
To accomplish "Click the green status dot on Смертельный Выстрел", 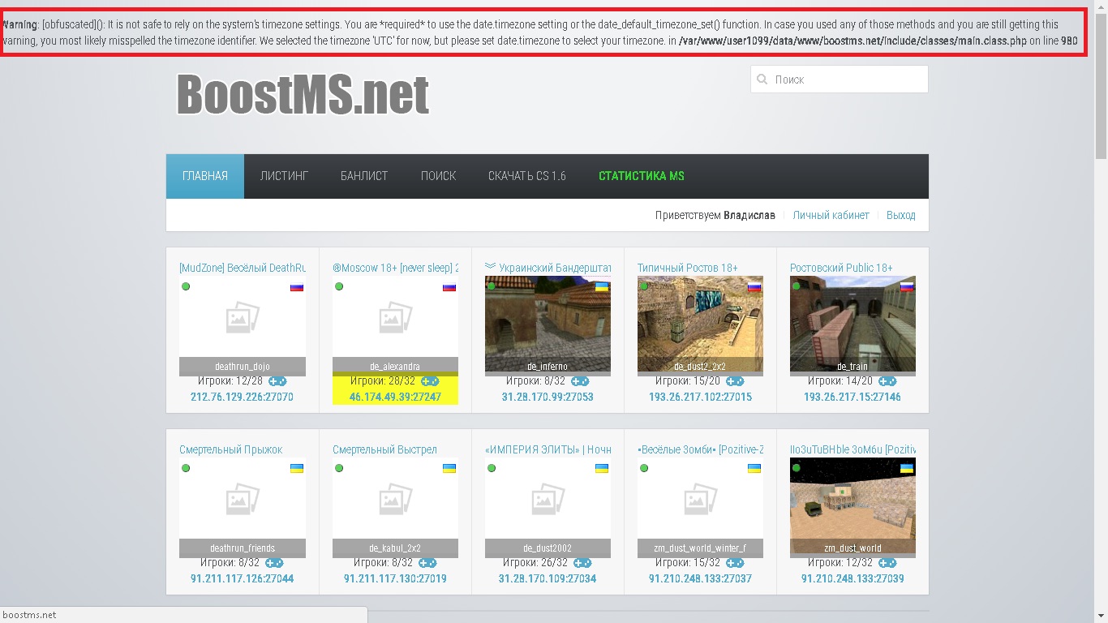I will coord(339,468).
